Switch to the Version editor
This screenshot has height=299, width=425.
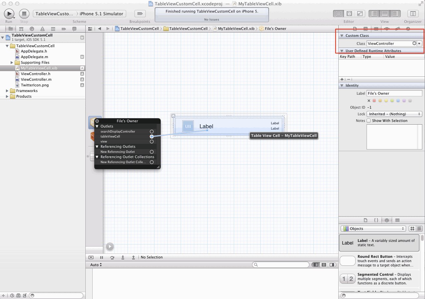(x=360, y=14)
